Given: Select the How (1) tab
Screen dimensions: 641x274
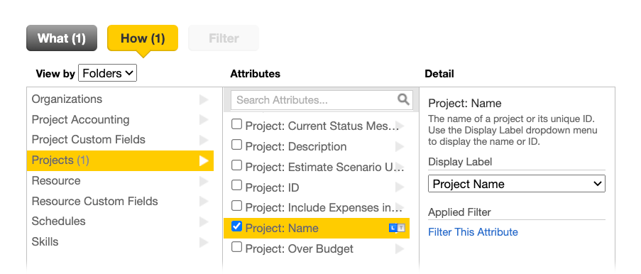Looking at the screenshot, I should point(143,38).
